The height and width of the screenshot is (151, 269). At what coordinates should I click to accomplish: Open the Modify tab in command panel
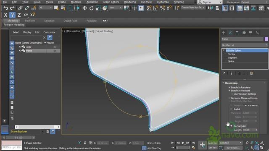click(230, 33)
